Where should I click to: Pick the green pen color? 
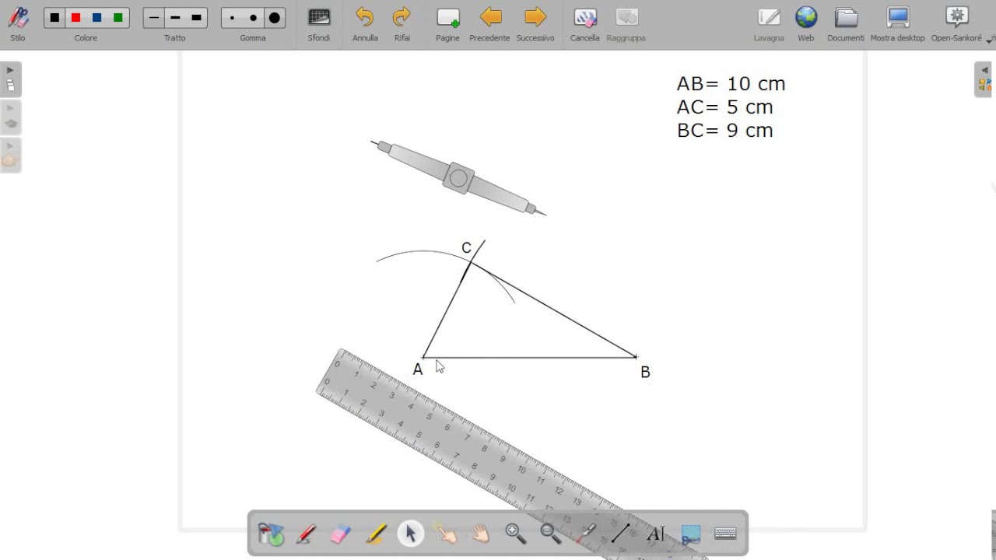coord(117,18)
